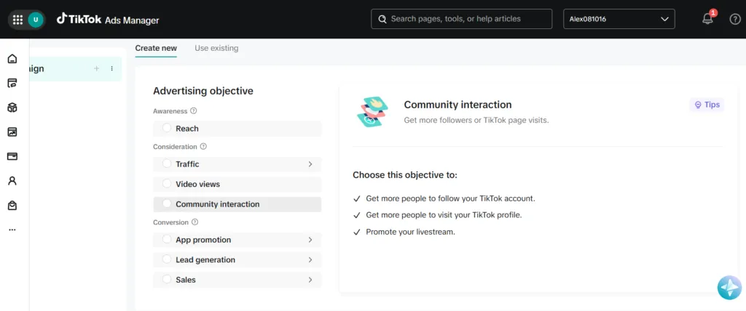Click the search magnifier icon

[x=382, y=19]
